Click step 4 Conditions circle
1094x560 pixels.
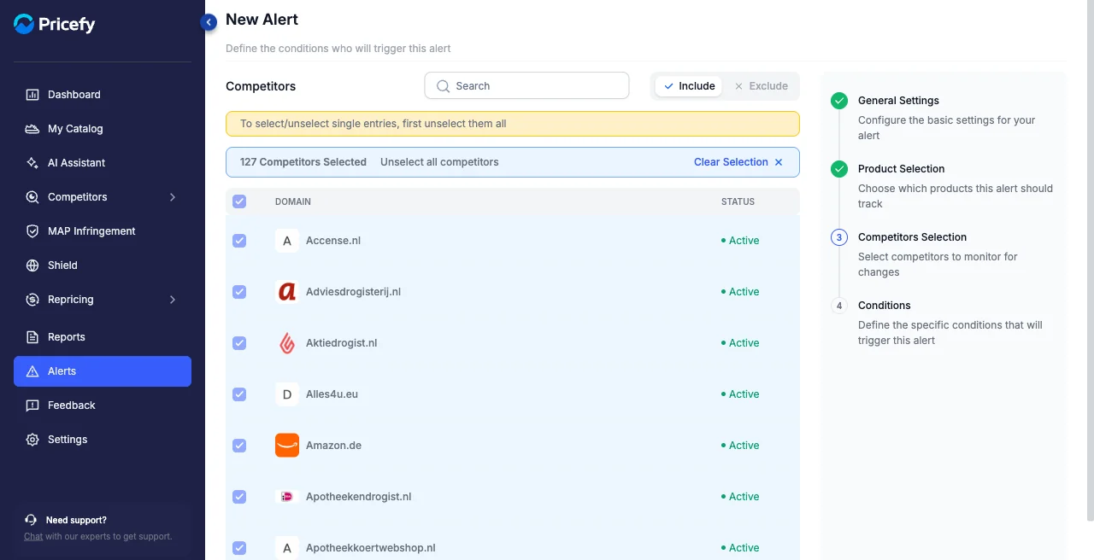point(839,306)
